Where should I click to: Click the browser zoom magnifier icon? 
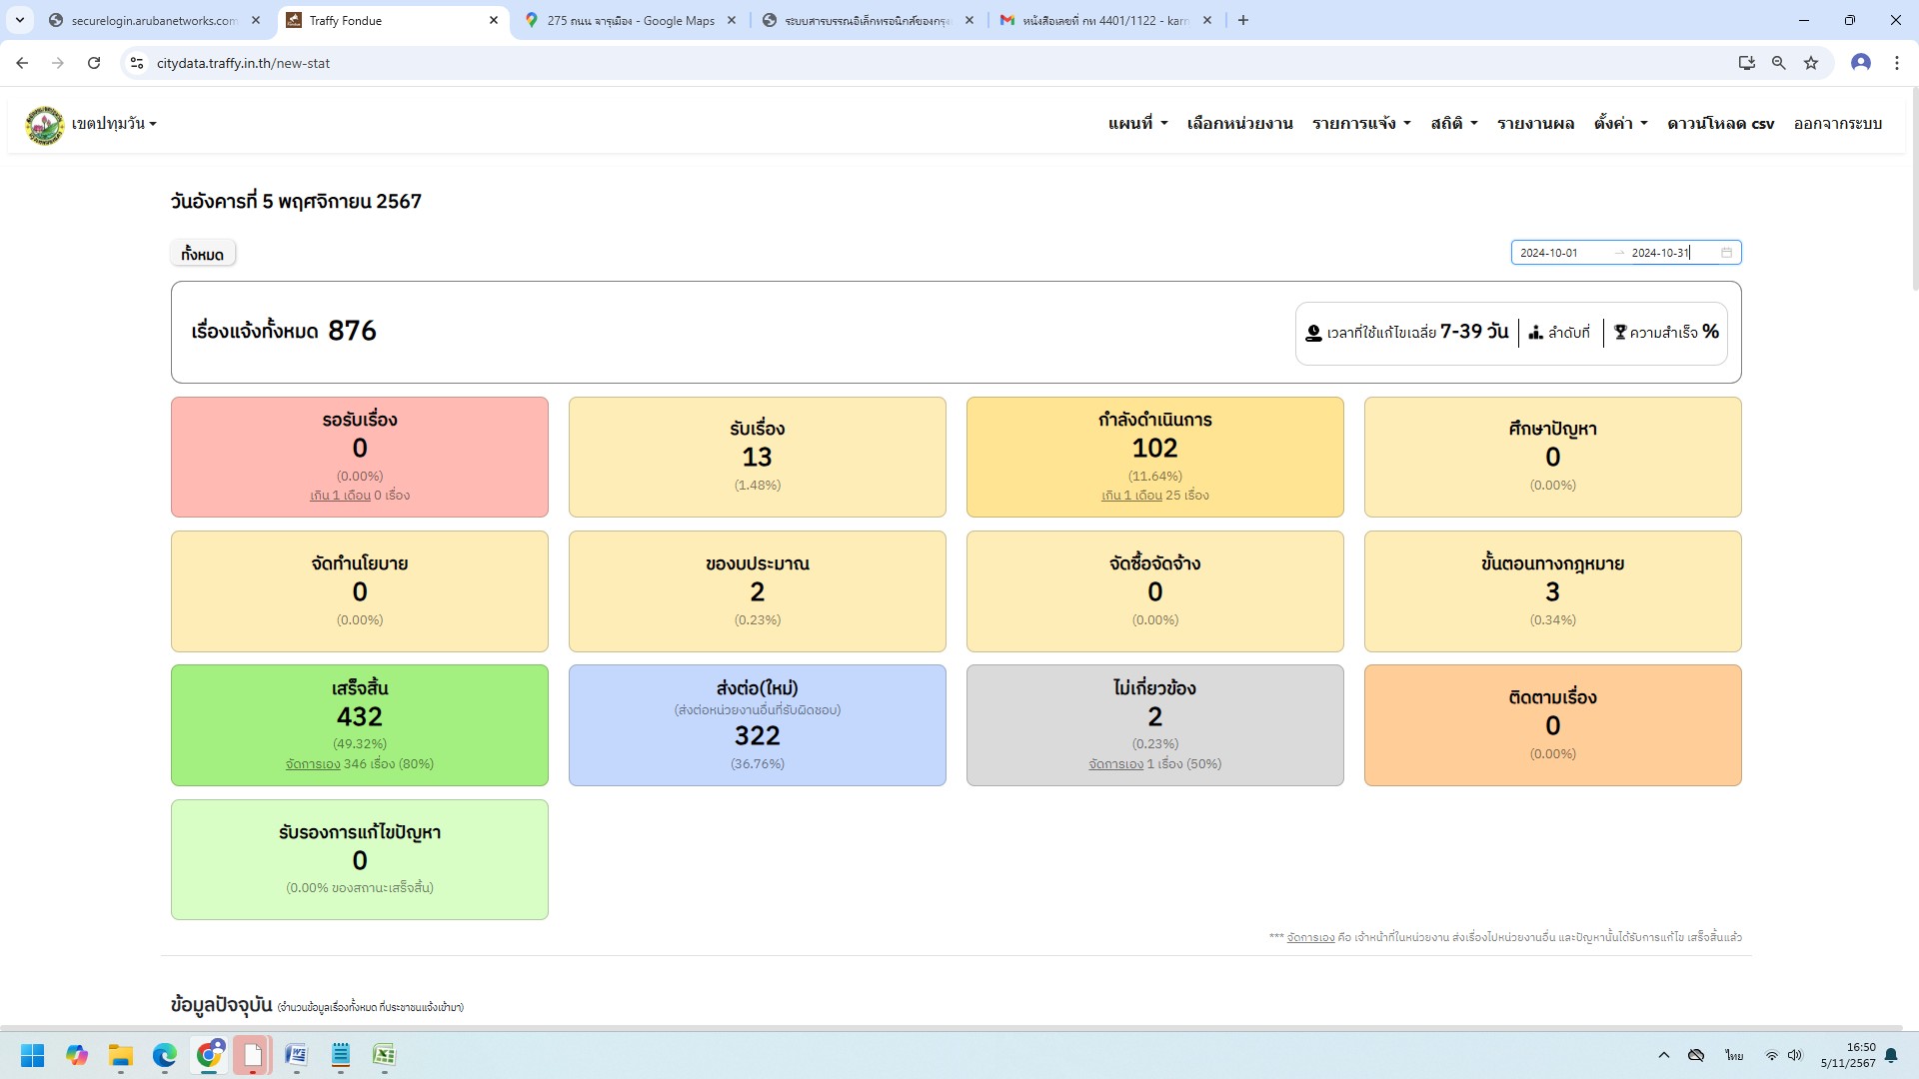pyautogui.click(x=1778, y=63)
